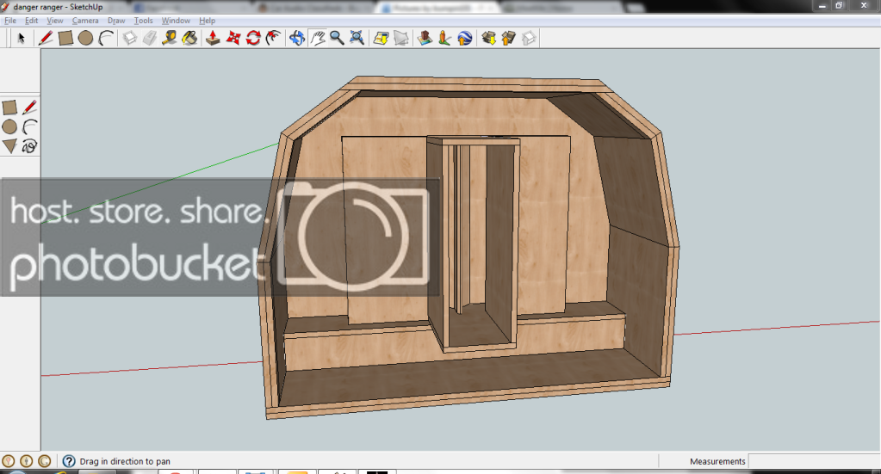Open the Camera menu
Viewport: 881px width, 474px height.
(x=84, y=20)
